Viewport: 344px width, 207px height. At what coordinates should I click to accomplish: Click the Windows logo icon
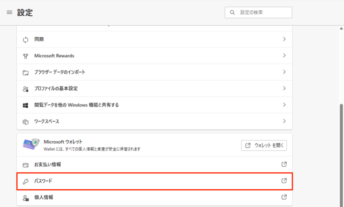pyautogui.click(x=26, y=105)
